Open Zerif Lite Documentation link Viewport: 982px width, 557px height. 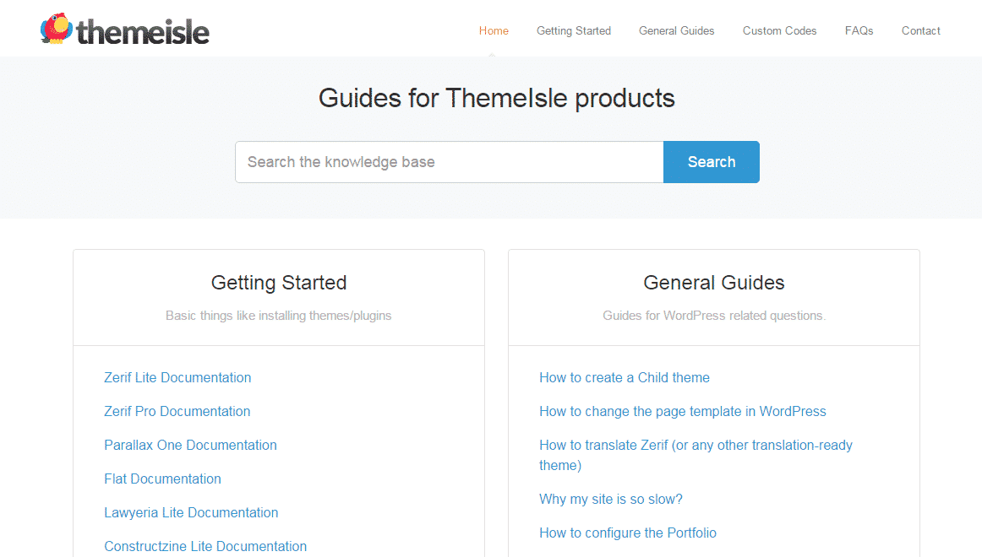pos(177,377)
